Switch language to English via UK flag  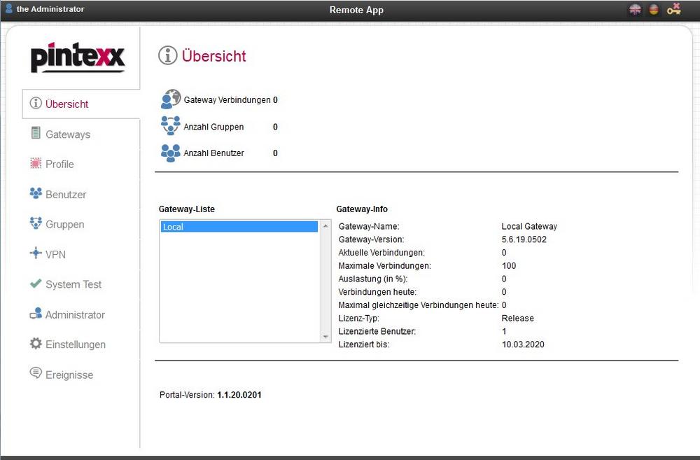pyautogui.click(x=635, y=10)
